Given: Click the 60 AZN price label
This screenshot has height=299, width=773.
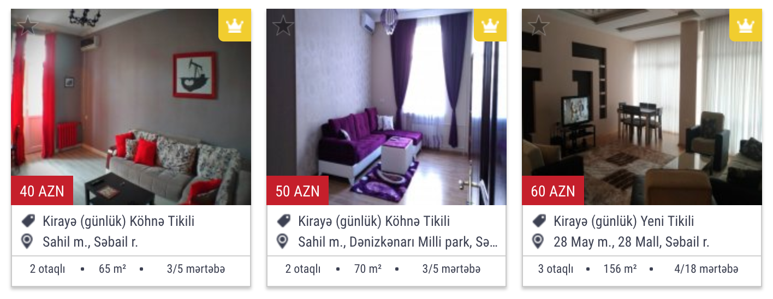Looking at the screenshot, I should [553, 191].
